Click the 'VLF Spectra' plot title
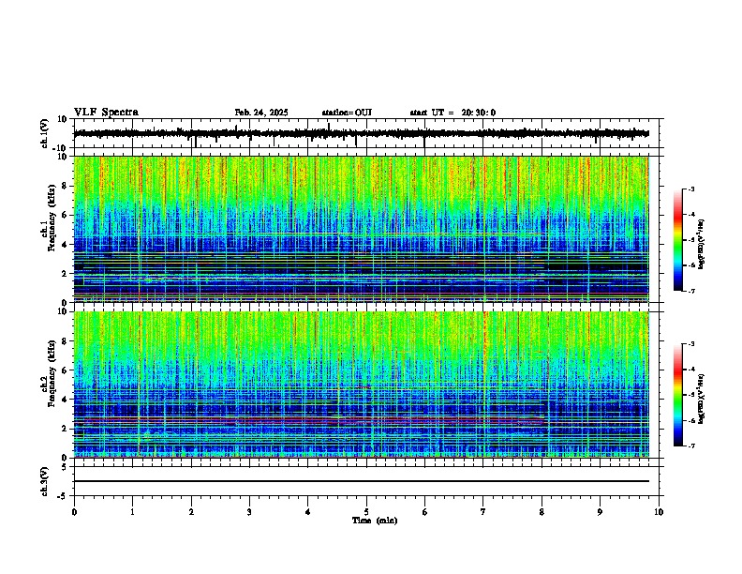The width and height of the screenshot is (742, 574). pyautogui.click(x=106, y=113)
